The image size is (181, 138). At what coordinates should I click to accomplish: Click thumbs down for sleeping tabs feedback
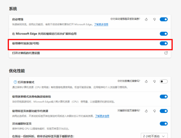click(154, 111)
